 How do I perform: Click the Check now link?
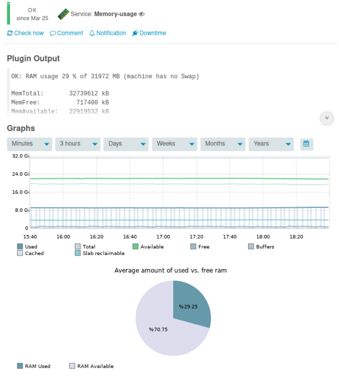pyautogui.click(x=29, y=33)
